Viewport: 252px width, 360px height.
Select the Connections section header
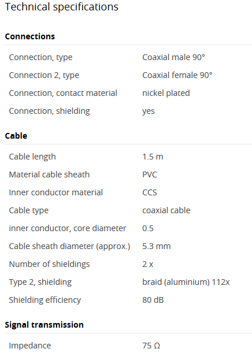click(x=30, y=36)
